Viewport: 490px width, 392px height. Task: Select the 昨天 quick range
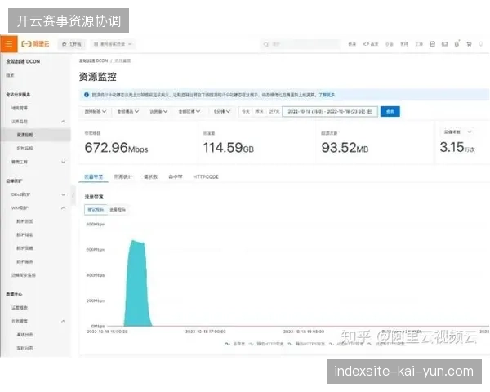point(259,112)
